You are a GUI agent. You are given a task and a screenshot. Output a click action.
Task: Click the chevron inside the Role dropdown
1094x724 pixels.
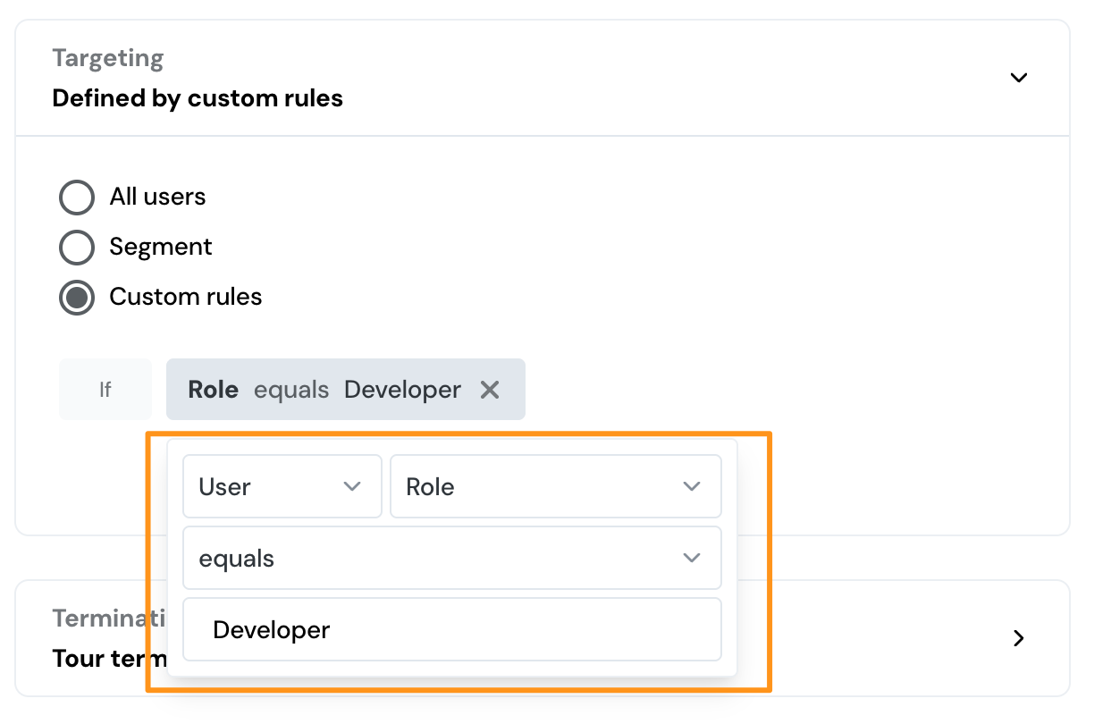(x=691, y=486)
